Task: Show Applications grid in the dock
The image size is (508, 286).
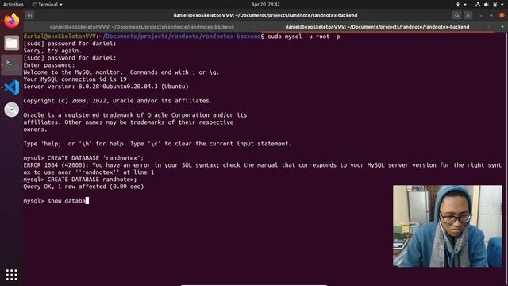Action: 12,275
